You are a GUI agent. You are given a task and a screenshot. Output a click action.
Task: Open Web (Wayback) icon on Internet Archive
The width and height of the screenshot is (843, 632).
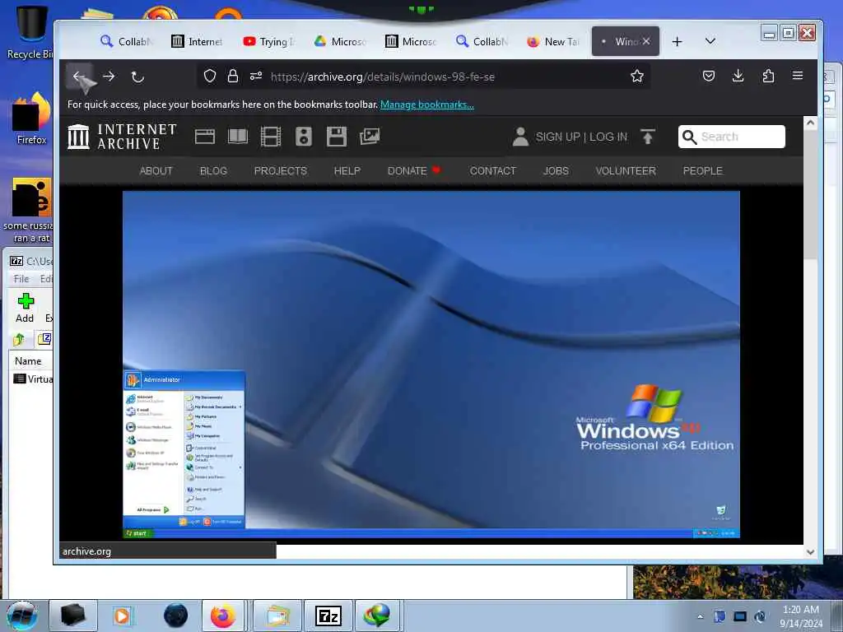tap(205, 137)
